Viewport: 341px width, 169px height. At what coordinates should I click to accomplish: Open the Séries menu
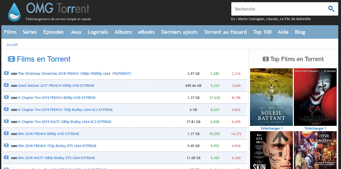30,32
